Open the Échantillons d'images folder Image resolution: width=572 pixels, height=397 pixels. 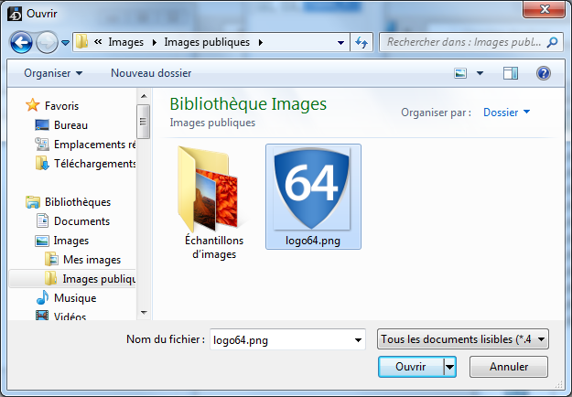pyautogui.click(x=209, y=201)
